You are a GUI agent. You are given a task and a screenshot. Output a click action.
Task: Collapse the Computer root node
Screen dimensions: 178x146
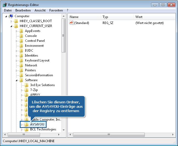tap(6, 16)
